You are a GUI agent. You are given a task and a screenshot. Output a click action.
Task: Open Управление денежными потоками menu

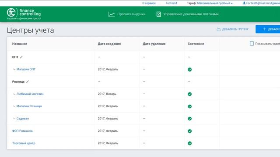(x=187, y=14)
